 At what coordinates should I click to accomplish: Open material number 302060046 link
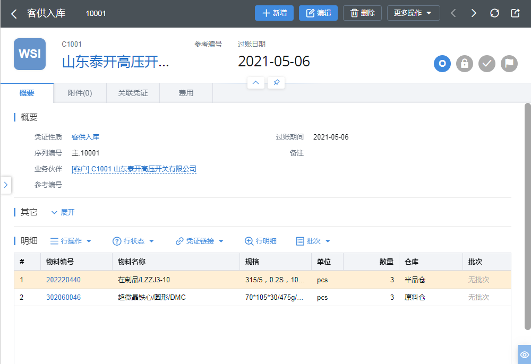pyautogui.click(x=63, y=297)
